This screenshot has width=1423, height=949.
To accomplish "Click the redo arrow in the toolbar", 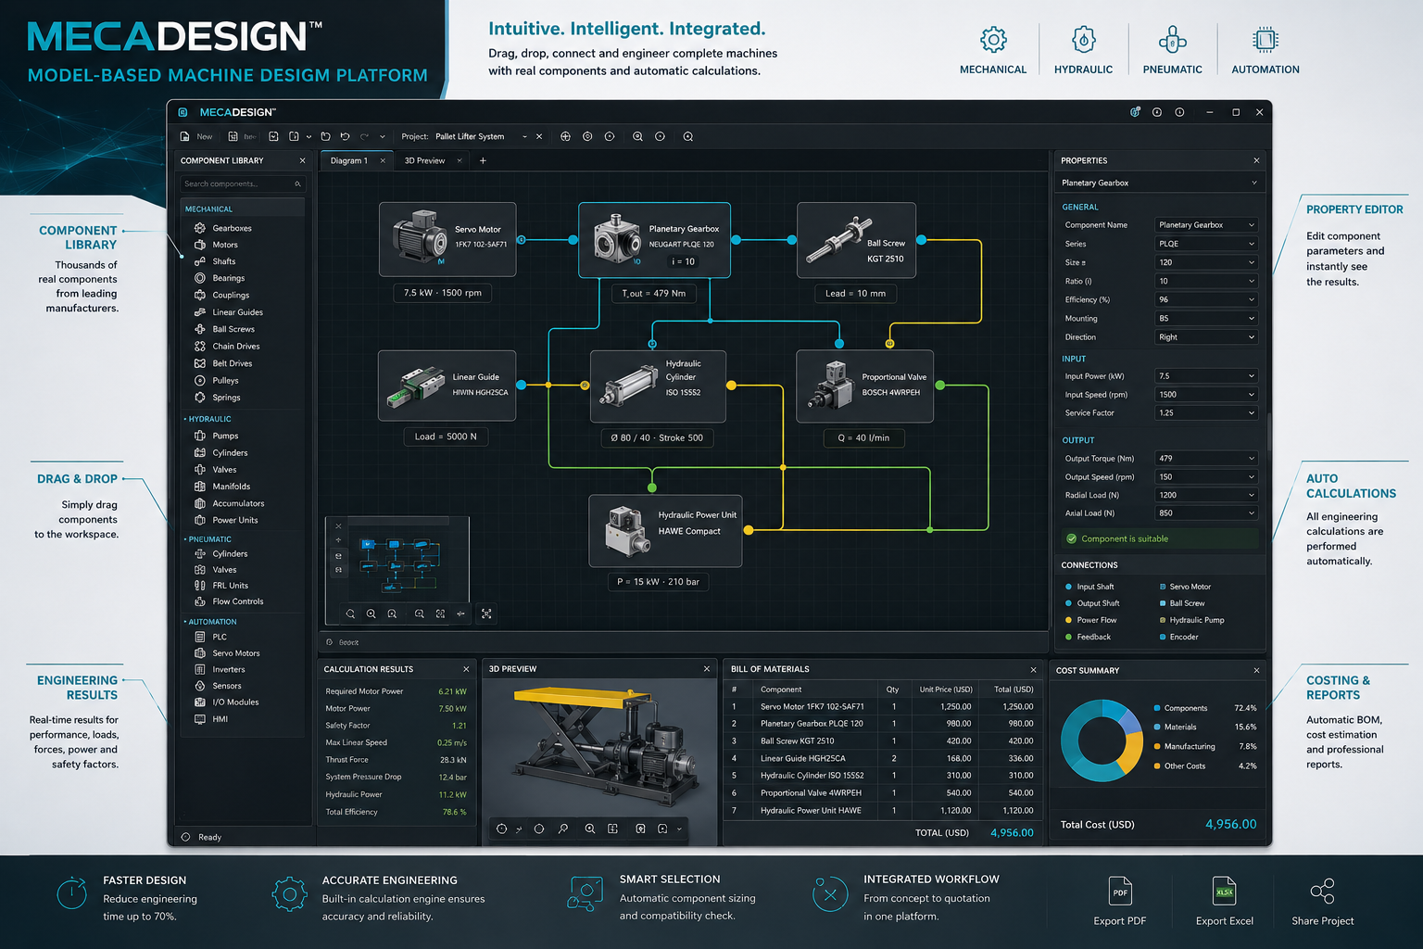I will [364, 136].
